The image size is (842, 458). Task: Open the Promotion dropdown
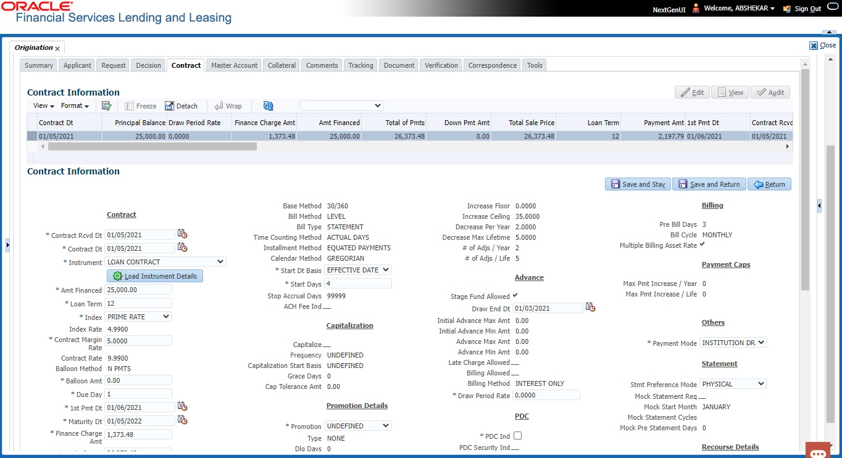click(358, 426)
